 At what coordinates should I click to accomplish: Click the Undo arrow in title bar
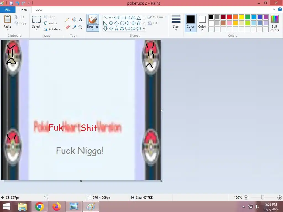17,3
